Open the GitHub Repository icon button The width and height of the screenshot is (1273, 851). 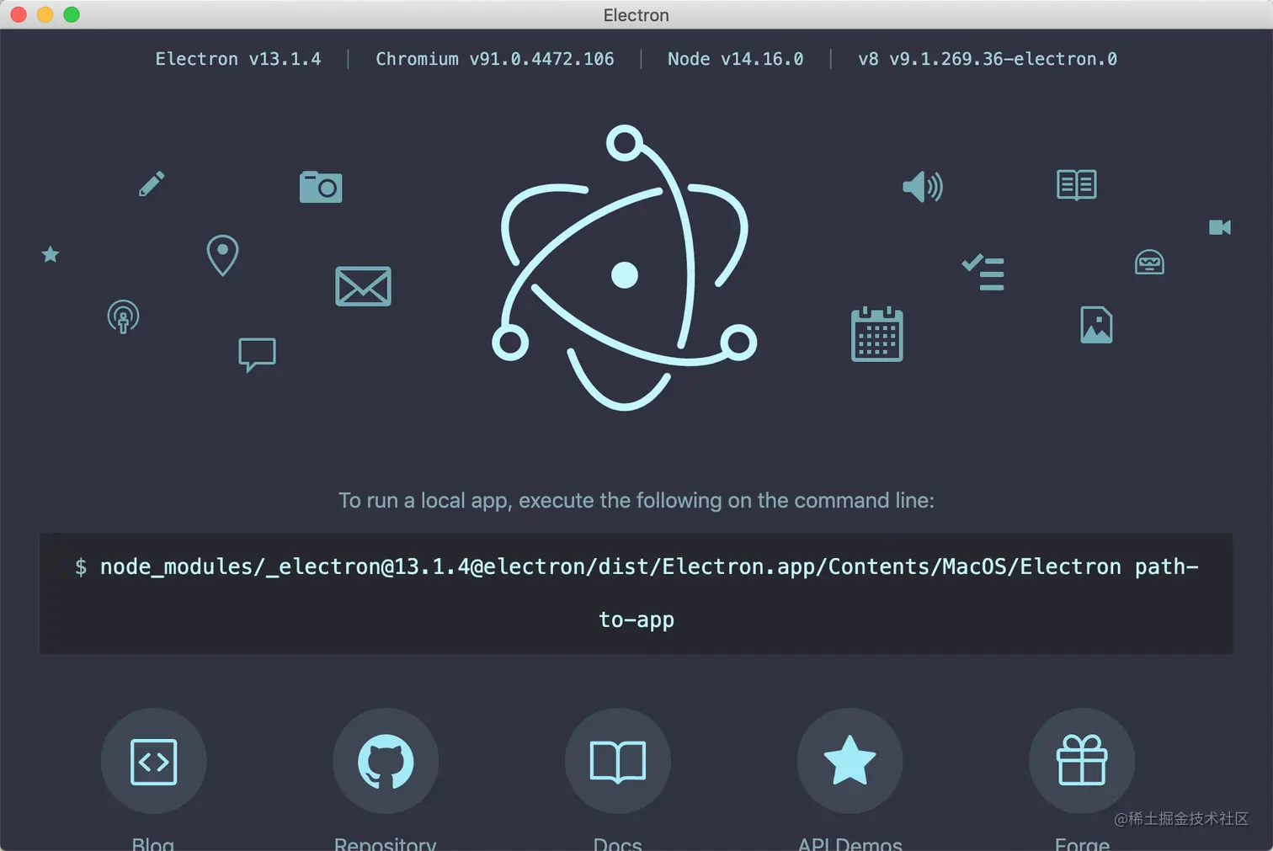(x=386, y=761)
